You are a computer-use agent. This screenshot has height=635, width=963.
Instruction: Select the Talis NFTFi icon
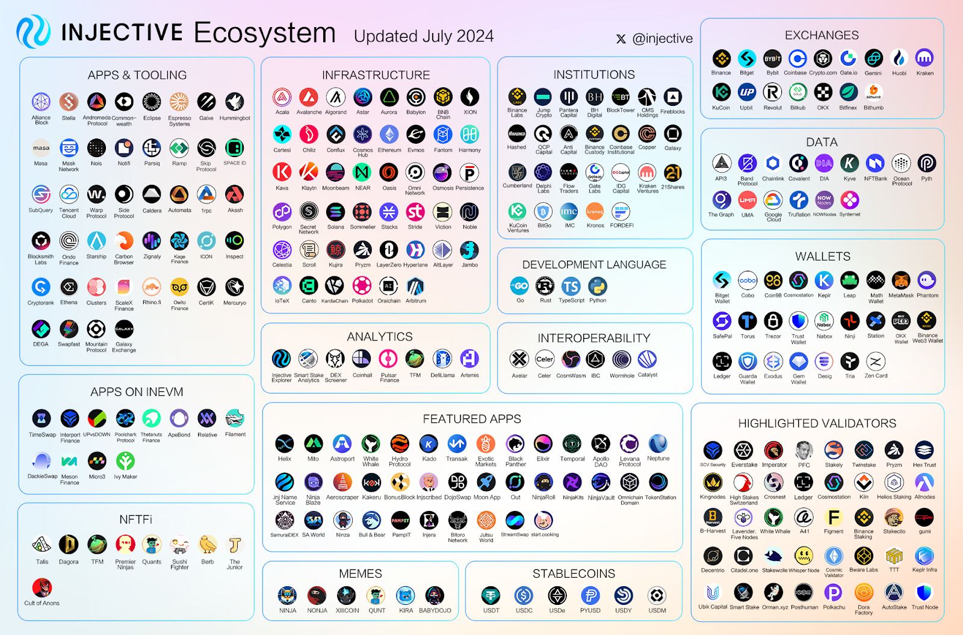tap(42, 545)
